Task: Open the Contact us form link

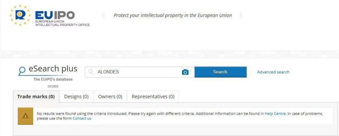Action: (82, 118)
